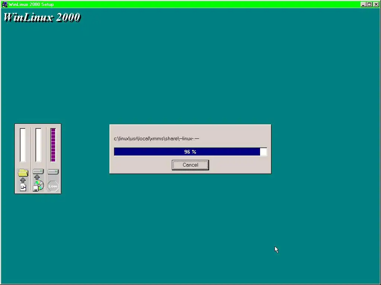Click the WinLinux 2000 Setup title bar icon
This screenshot has height=285, width=381.
point(4,4)
